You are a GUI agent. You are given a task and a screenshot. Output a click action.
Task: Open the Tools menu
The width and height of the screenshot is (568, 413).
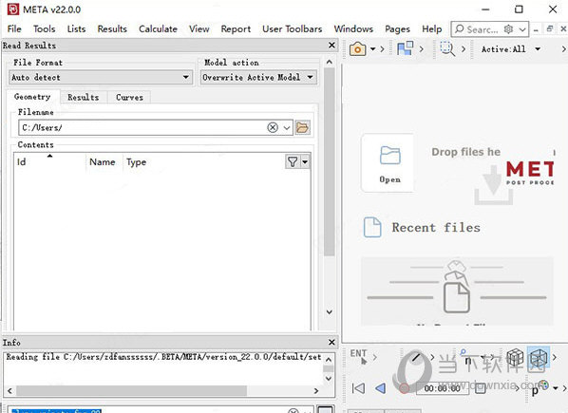(x=45, y=28)
